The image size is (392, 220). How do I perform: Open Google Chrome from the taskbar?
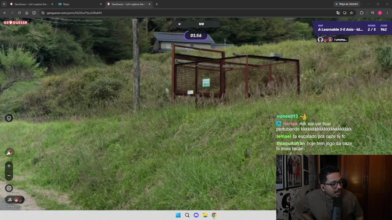click(x=214, y=215)
